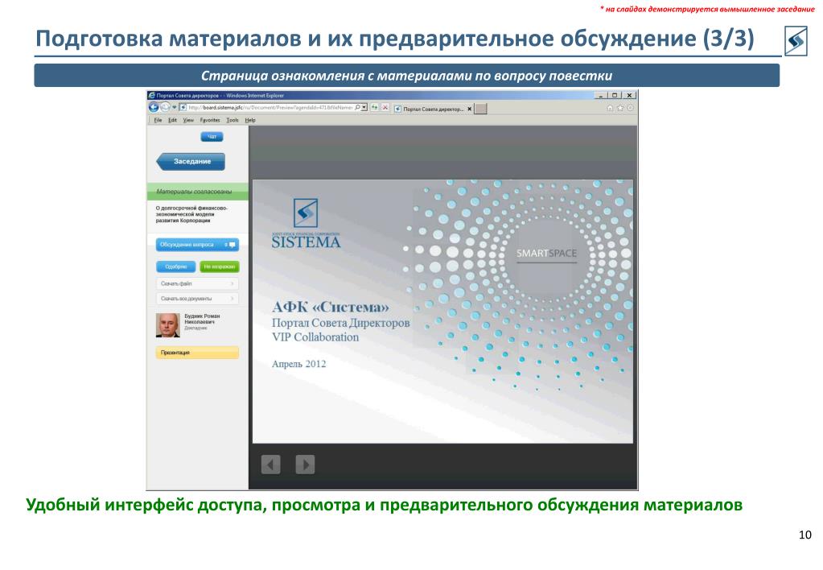Click the Обсуждение вопроса button

pyautogui.click(x=197, y=245)
